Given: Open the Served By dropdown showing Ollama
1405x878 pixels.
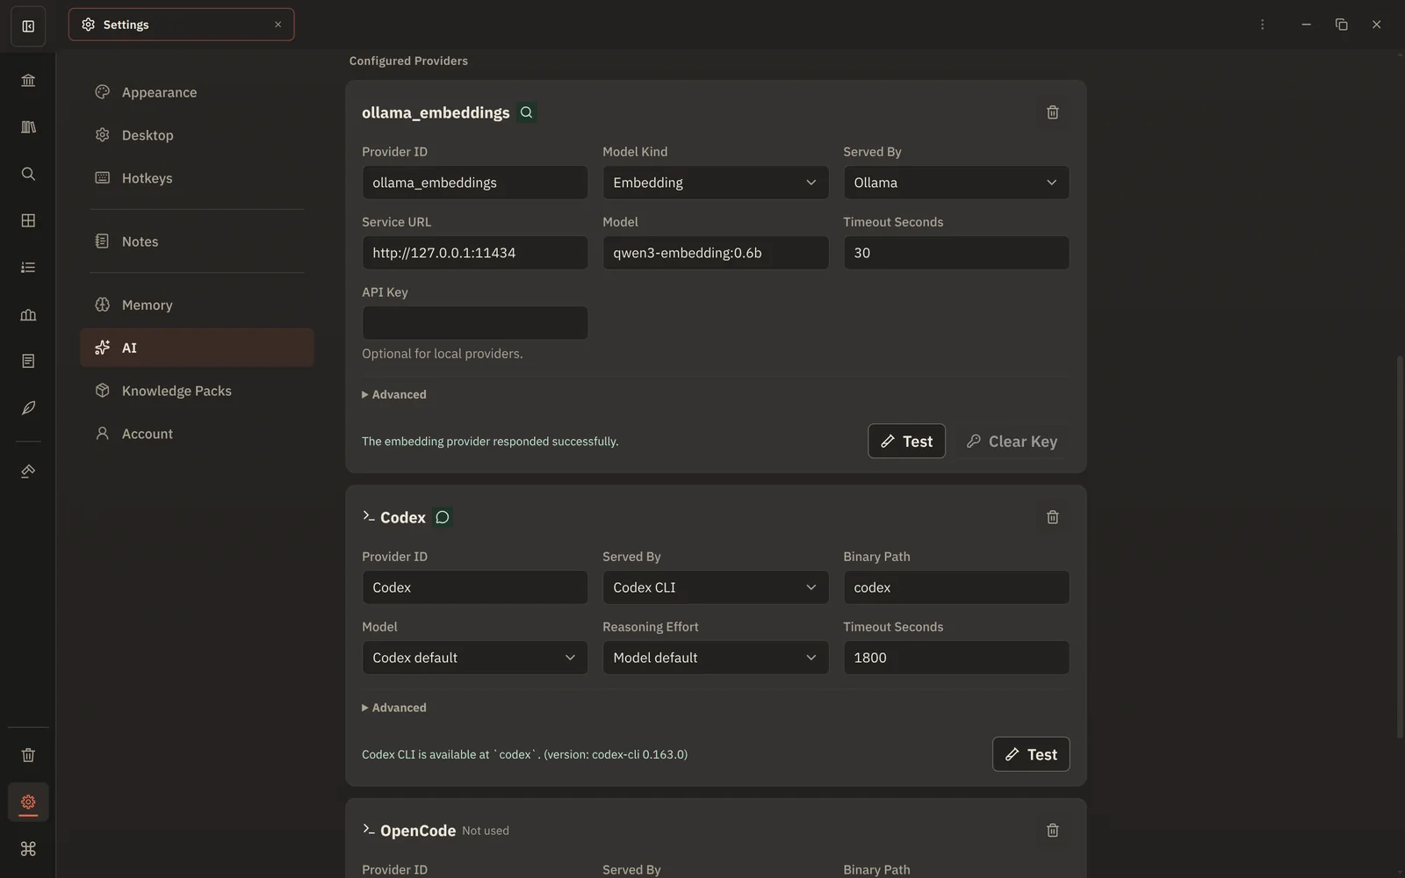Looking at the screenshot, I should (x=956, y=183).
